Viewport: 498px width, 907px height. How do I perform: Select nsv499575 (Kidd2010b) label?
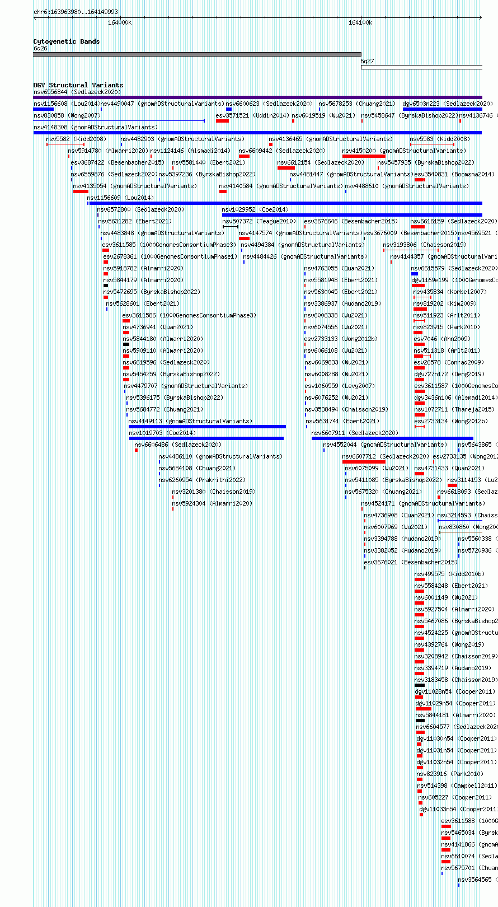click(x=449, y=574)
